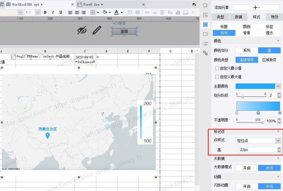Viewport: 283px width, 191px height.
Task: Switch to the 样式 tab
Action: tap(256, 17)
